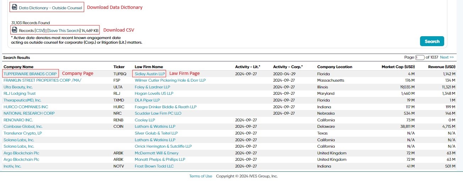
Task: Click NOTV ticker cell
Action: 119,166
